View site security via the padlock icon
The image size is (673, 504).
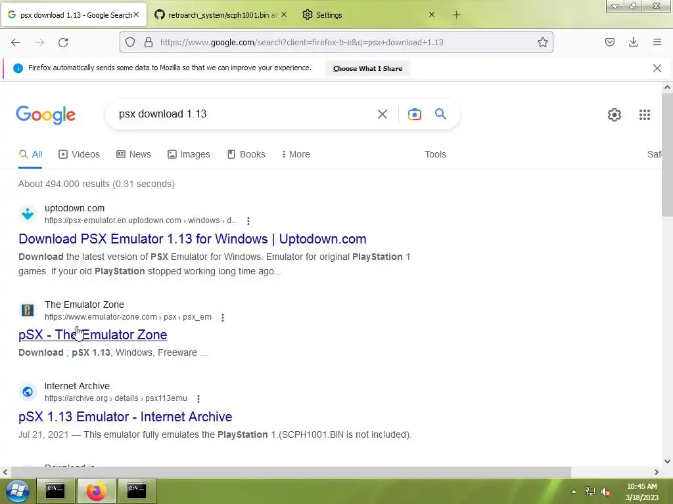[x=149, y=42]
